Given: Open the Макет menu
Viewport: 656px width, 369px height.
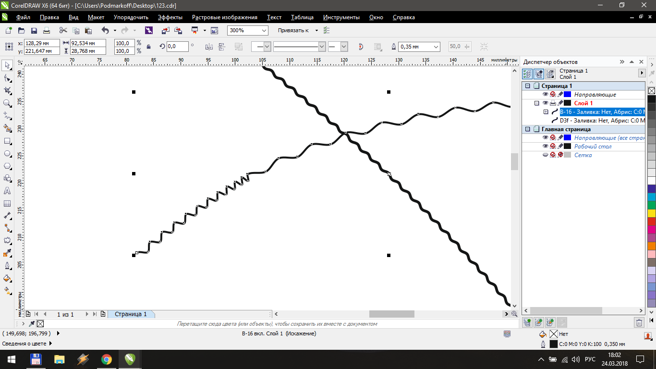Looking at the screenshot, I should pyautogui.click(x=96, y=17).
